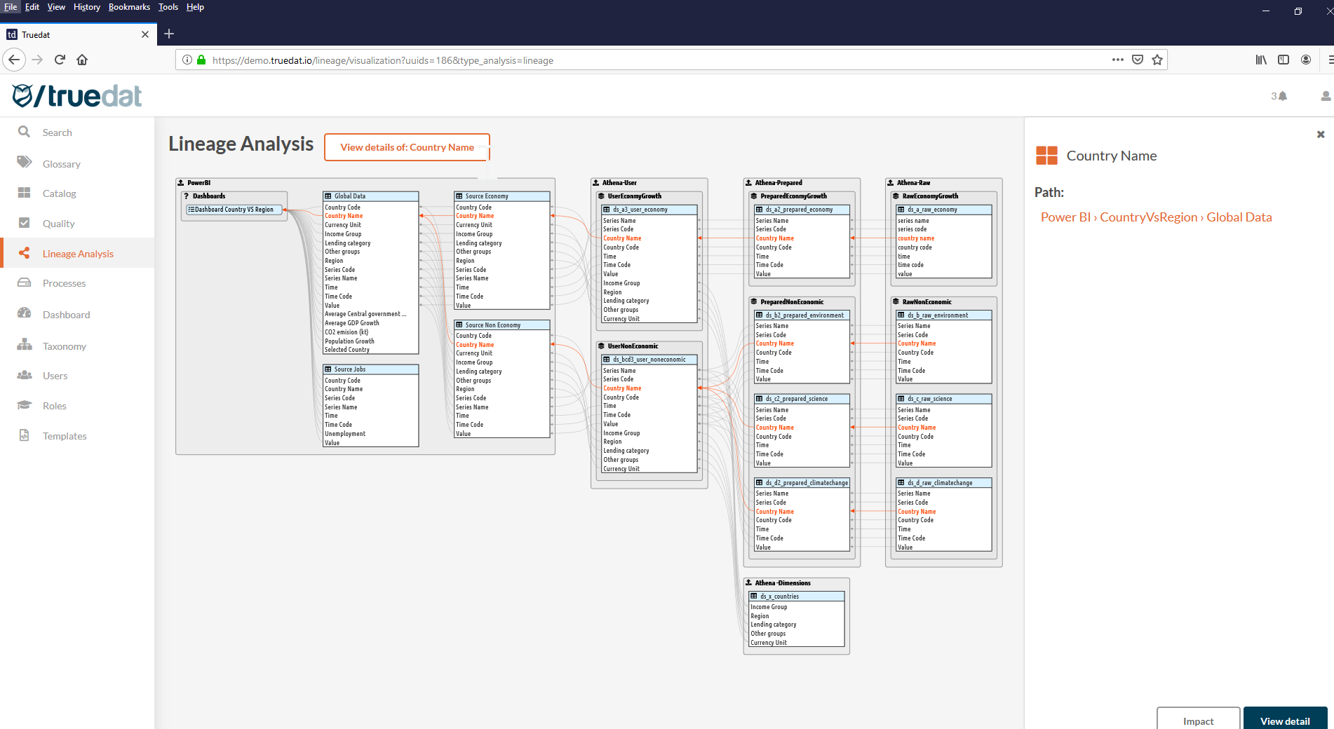Viewport: 1334px width, 729px height.
Task: Select the ds_a_raw_economy table header
Action: click(944, 210)
